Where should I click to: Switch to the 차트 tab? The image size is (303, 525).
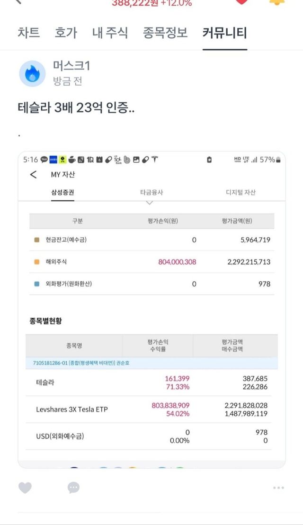[29, 33]
